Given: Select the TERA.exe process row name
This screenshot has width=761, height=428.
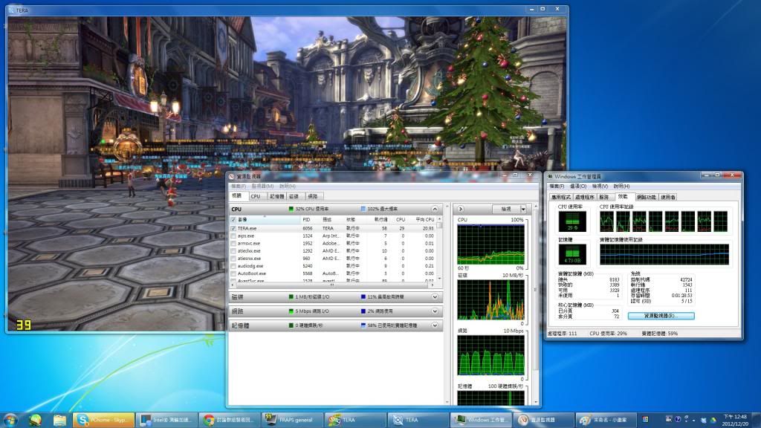Looking at the screenshot, I should click(x=247, y=228).
